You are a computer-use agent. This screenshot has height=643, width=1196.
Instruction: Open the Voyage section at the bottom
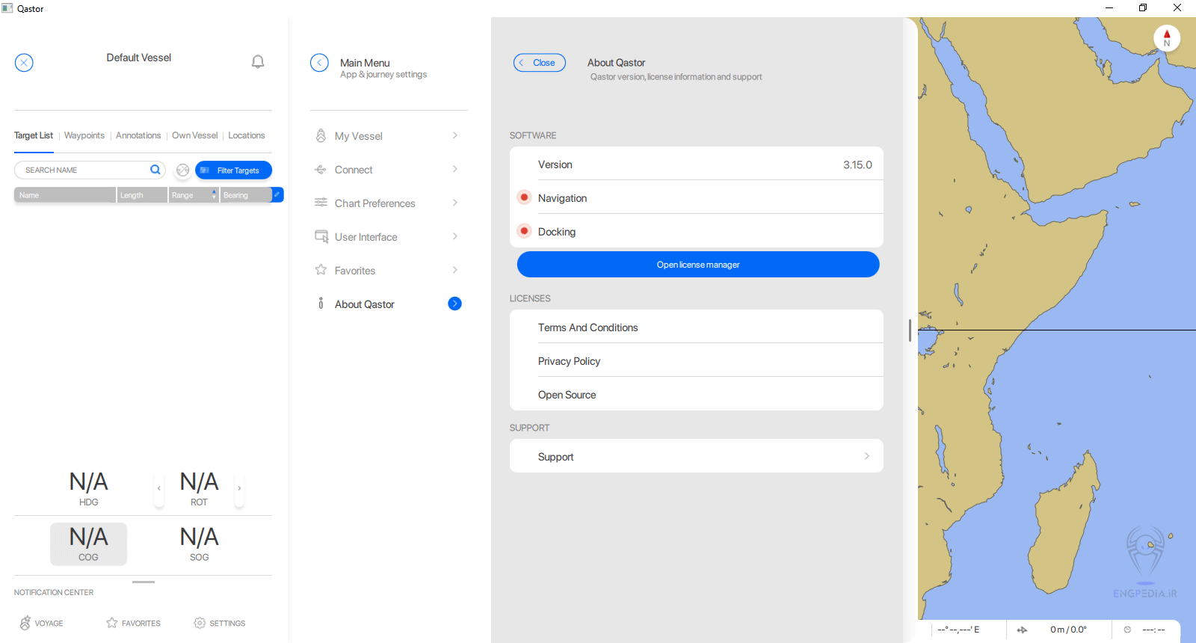41,623
